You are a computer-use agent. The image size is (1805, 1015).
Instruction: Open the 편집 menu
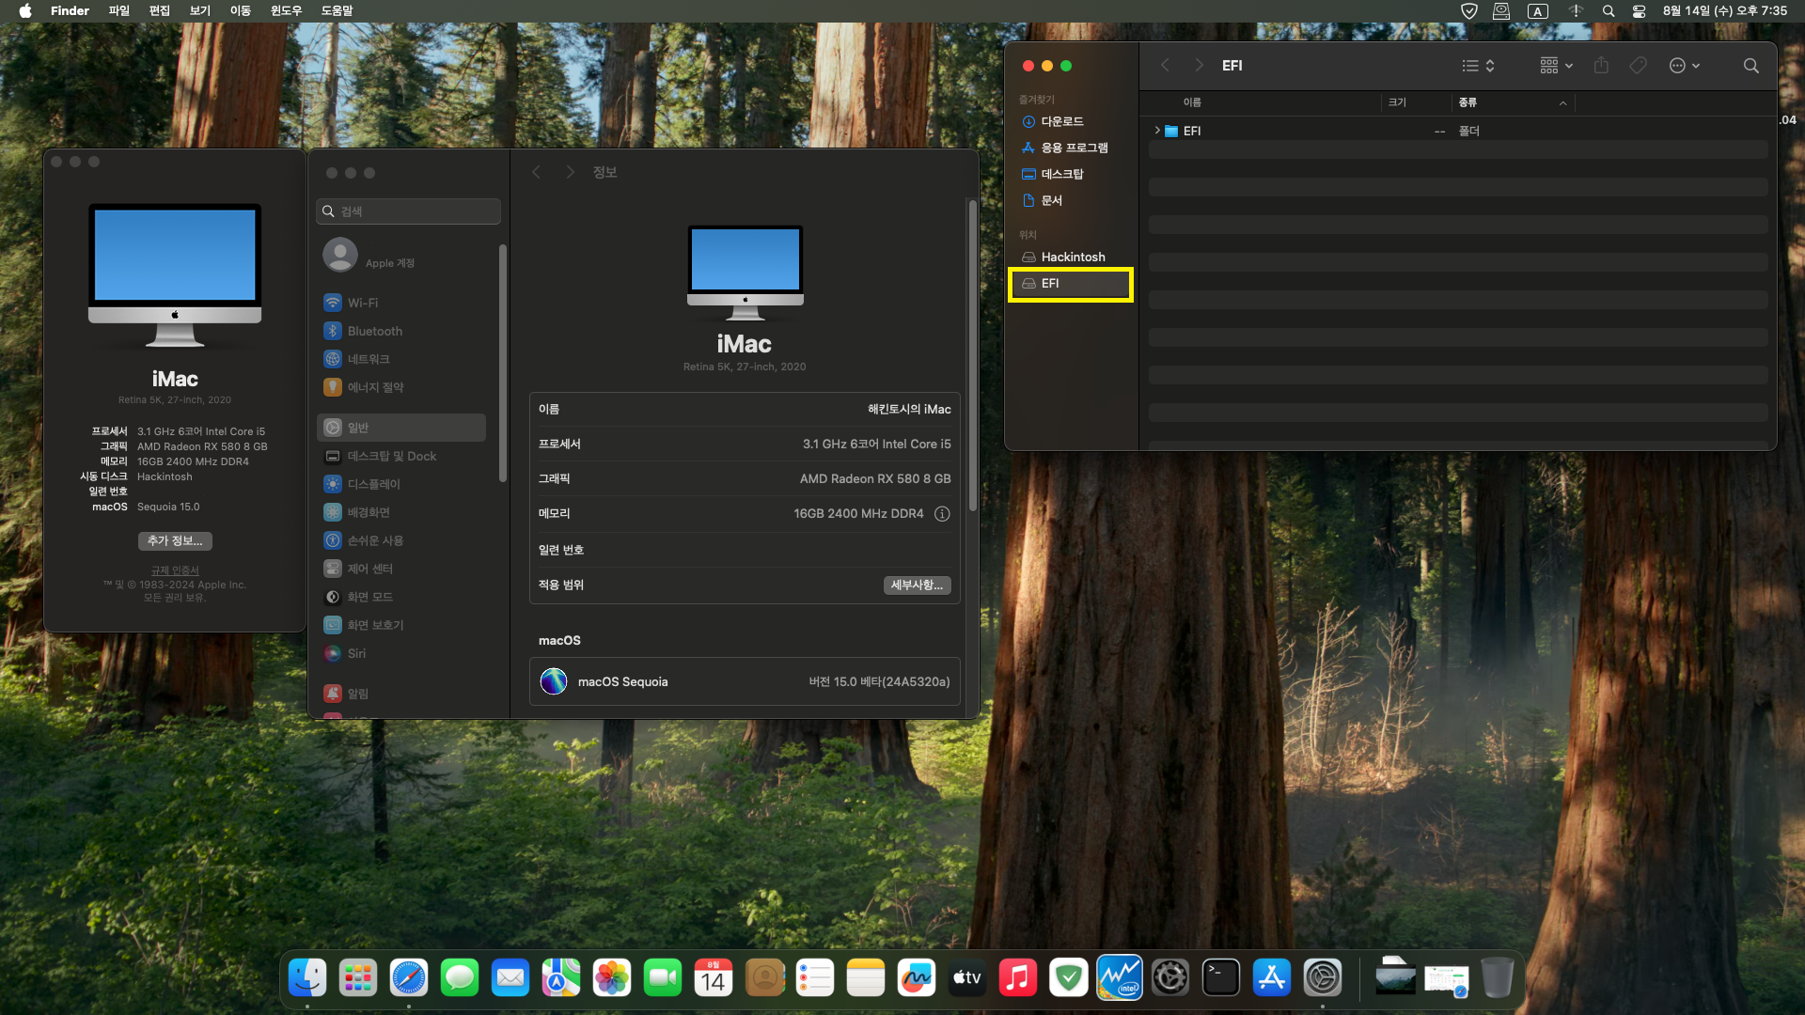[160, 11]
